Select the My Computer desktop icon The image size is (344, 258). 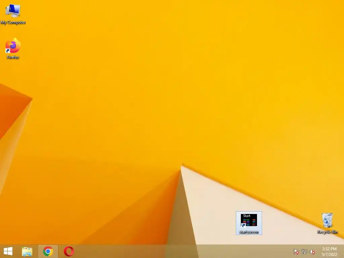(x=13, y=14)
